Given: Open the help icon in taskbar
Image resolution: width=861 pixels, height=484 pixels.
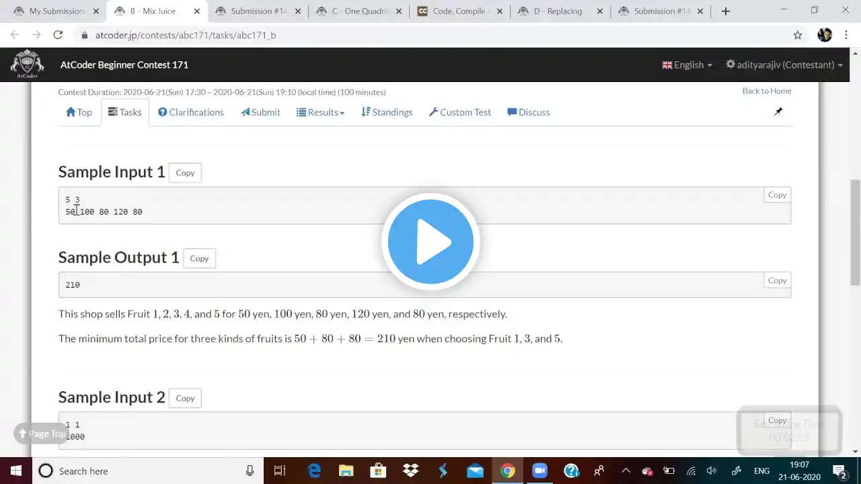Looking at the screenshot, I should click(x=572, y=471).
